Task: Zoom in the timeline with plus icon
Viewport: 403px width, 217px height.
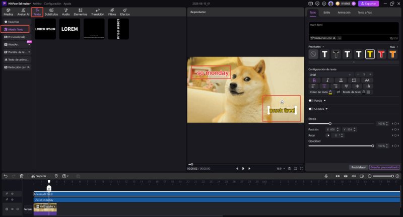Action: 397,176
